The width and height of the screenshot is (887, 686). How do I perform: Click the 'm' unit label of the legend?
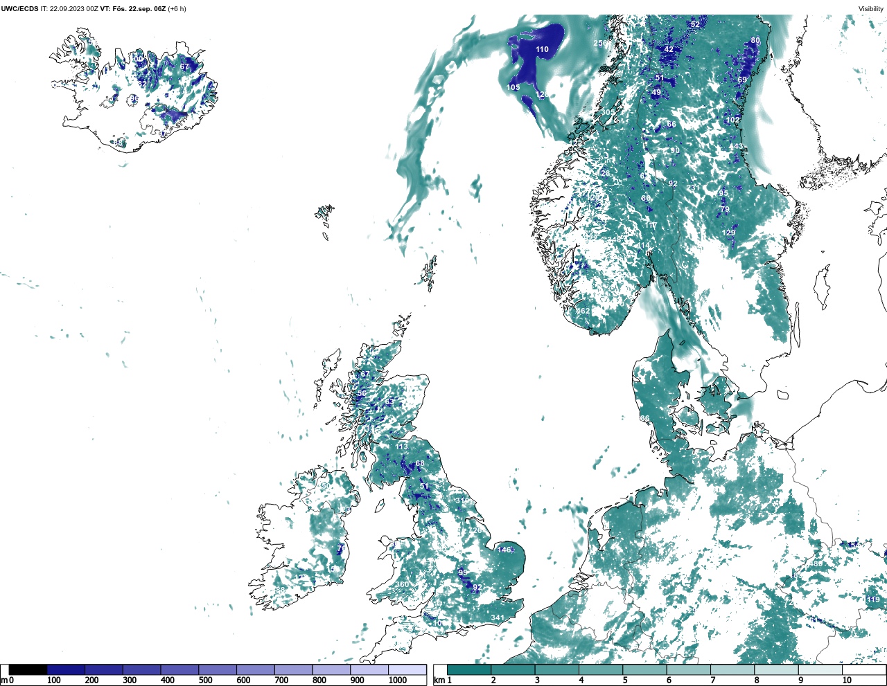[4, 680]
